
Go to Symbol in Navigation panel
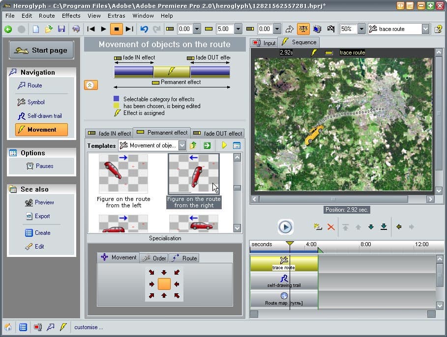[x=31, y=102]
